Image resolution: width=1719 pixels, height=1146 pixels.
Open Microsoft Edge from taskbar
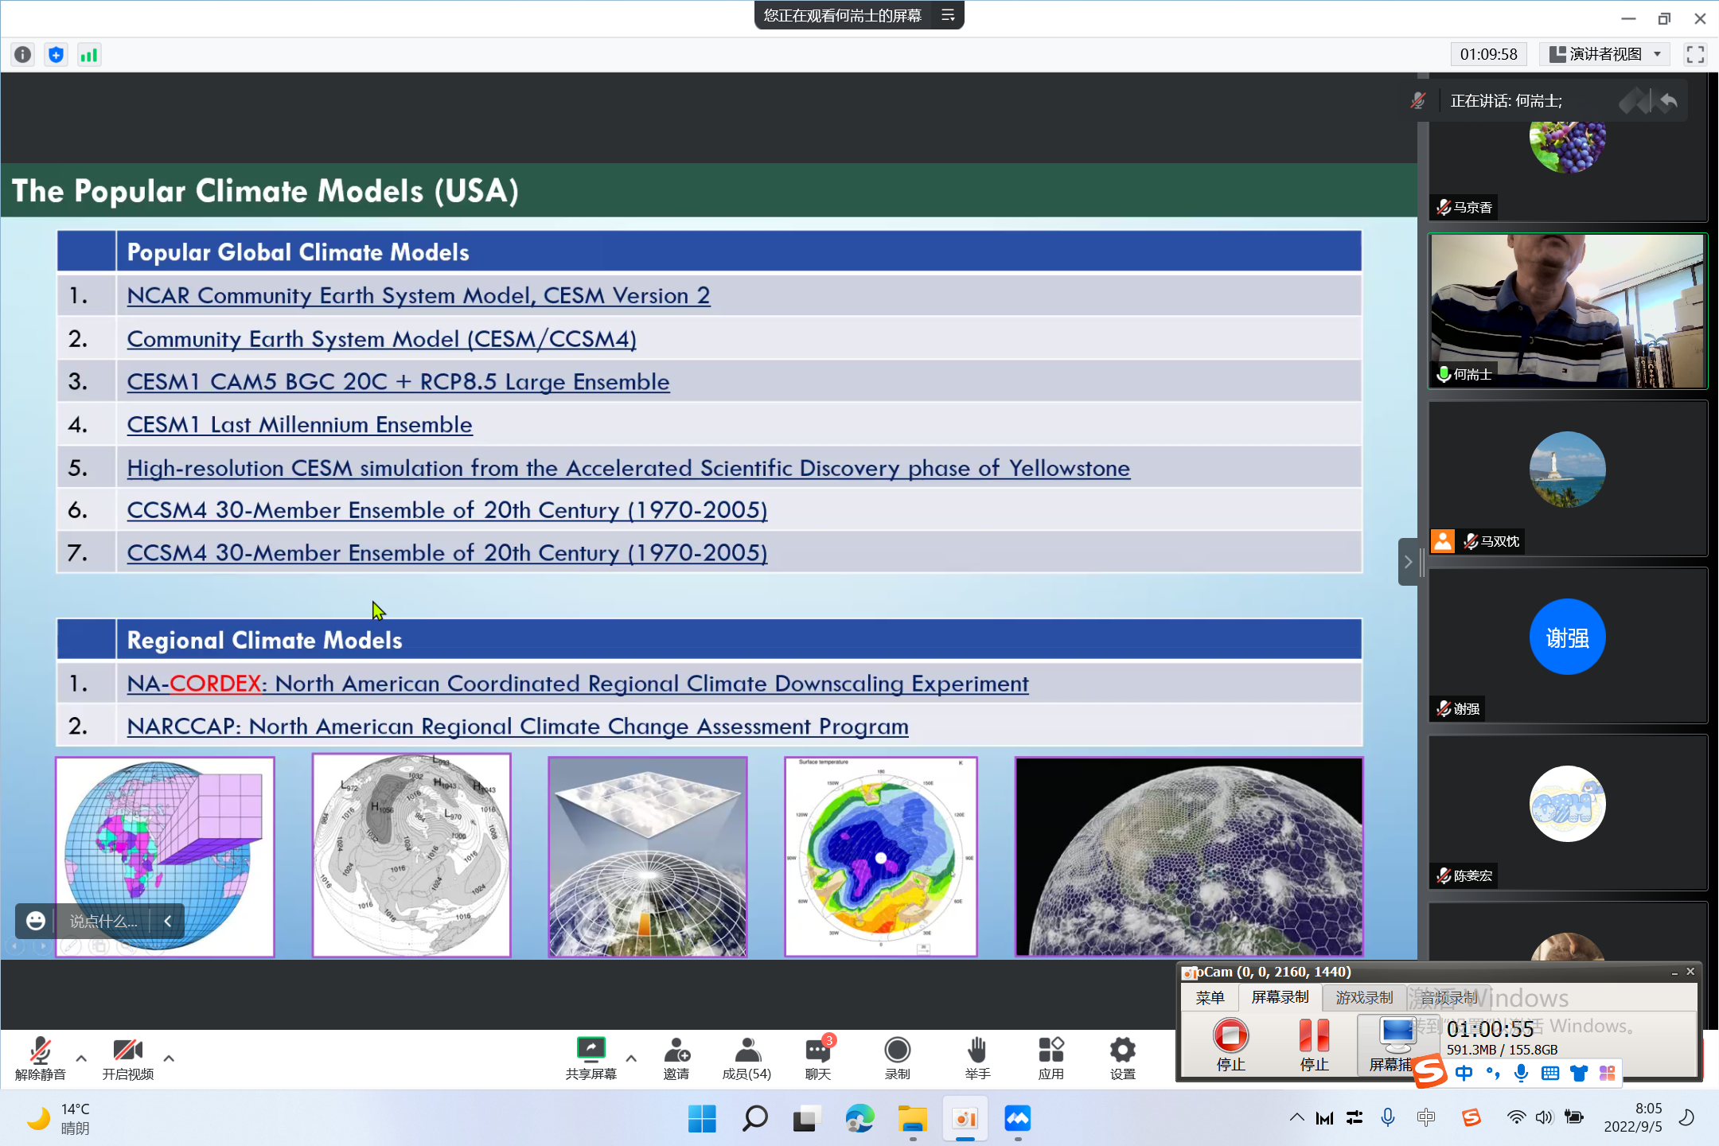tap(859, 1119)
